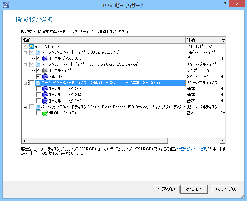Proceed with 次へ(N) button

tap(194, 189)
